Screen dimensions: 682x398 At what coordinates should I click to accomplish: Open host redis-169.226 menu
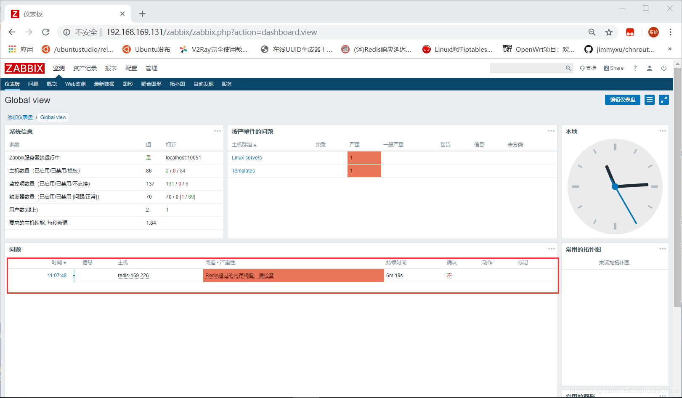click(133, 276)
